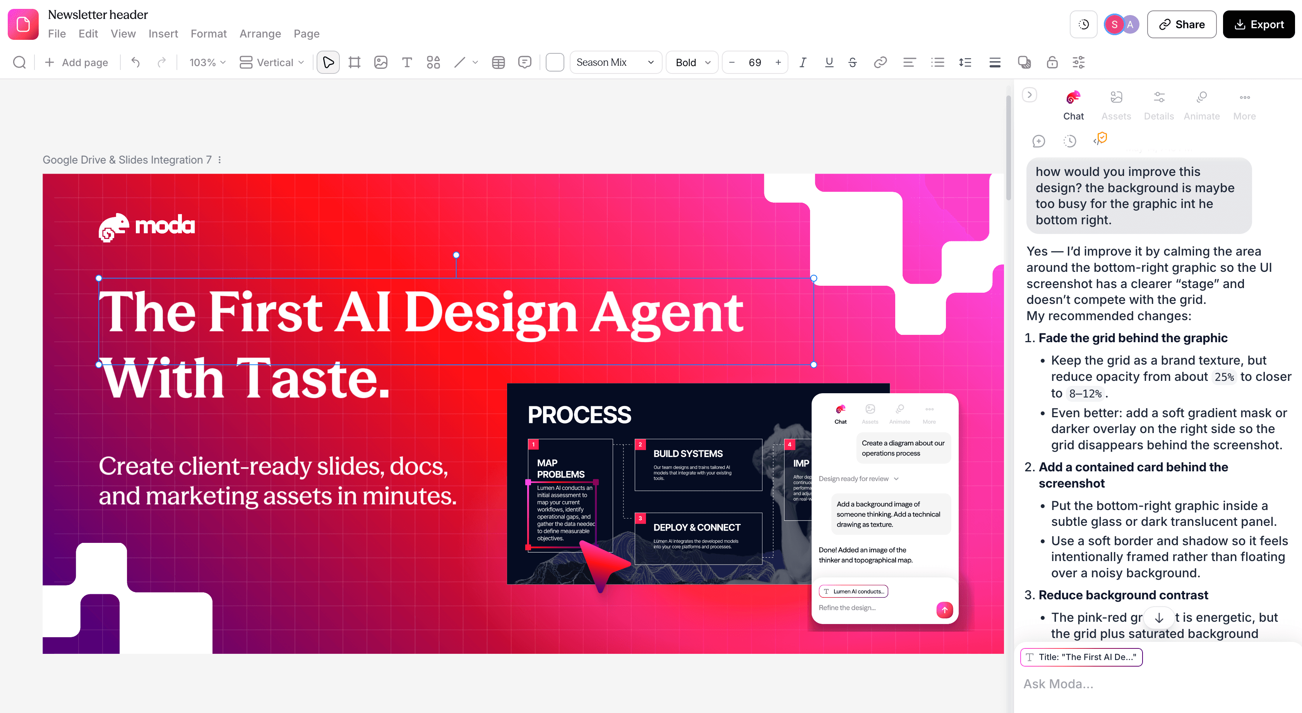The image size is (1302, 713).
Task: Click Add page button
Action: (x=76, y=63)
